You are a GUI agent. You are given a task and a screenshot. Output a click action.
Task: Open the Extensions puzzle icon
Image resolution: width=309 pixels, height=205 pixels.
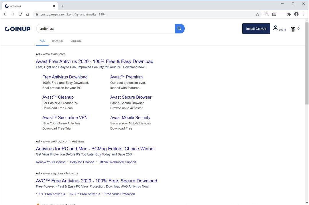tap(289, 14)
